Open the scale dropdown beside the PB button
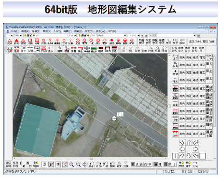The image size is (220, 177). coord(138,36)
